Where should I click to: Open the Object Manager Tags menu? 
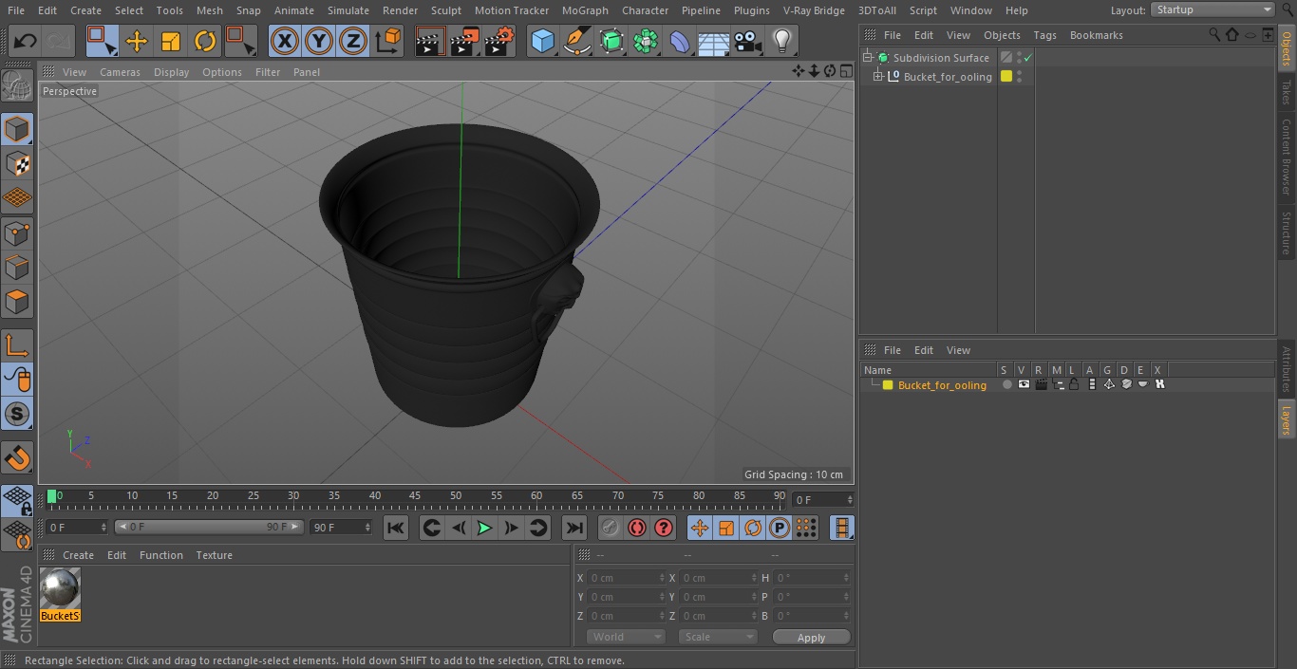[x=1044, y=35]
